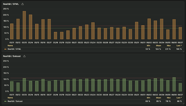Viewport: 186px width, 106px height.
Task: Sort Solcast legend by Last * column
Action: pyautogui.click(x=179, y=98)
